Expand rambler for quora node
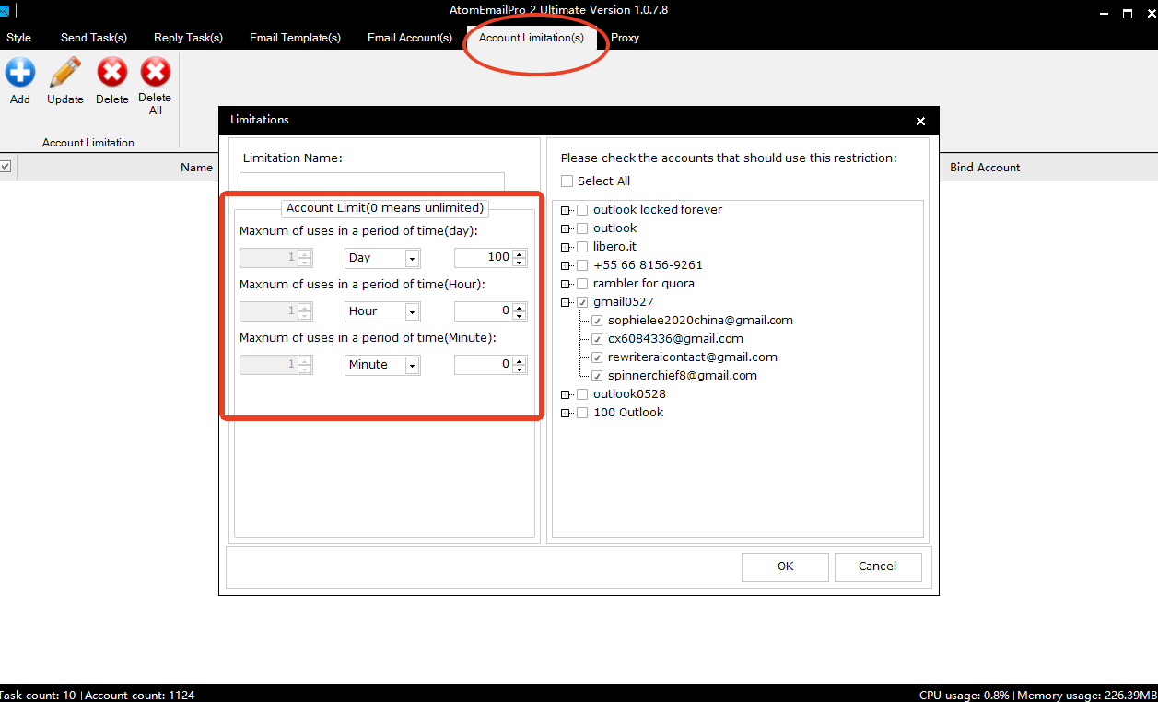1158x702 pixels. [566, 285]
